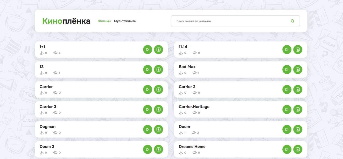Viewport: 343px width, 159px height.
Task: Play the Doom movie
Action: [x=287, y=129]
